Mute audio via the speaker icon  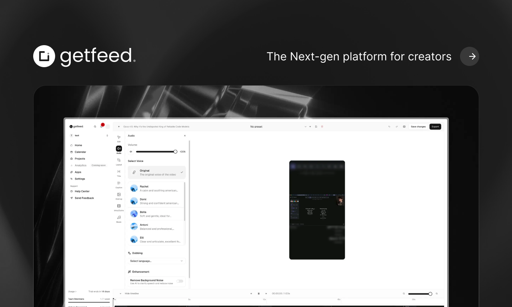coord(131,152)
